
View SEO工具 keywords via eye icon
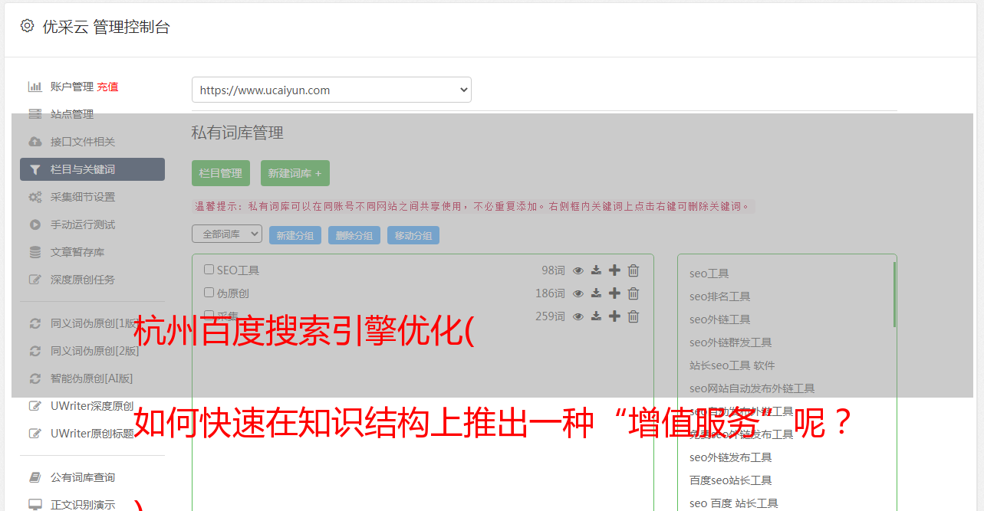pos(578,270)
